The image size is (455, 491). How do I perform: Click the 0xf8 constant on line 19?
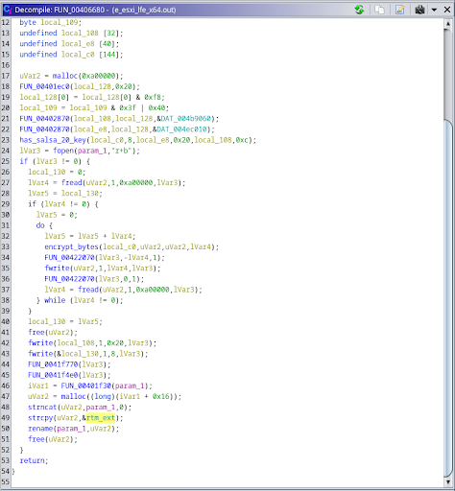click(153, 97)
